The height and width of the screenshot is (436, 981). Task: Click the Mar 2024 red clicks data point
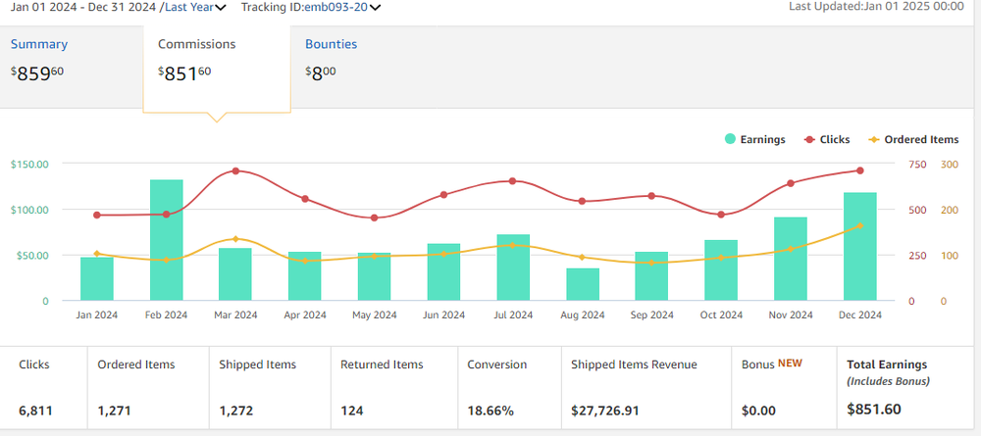[x=235, y=171]
